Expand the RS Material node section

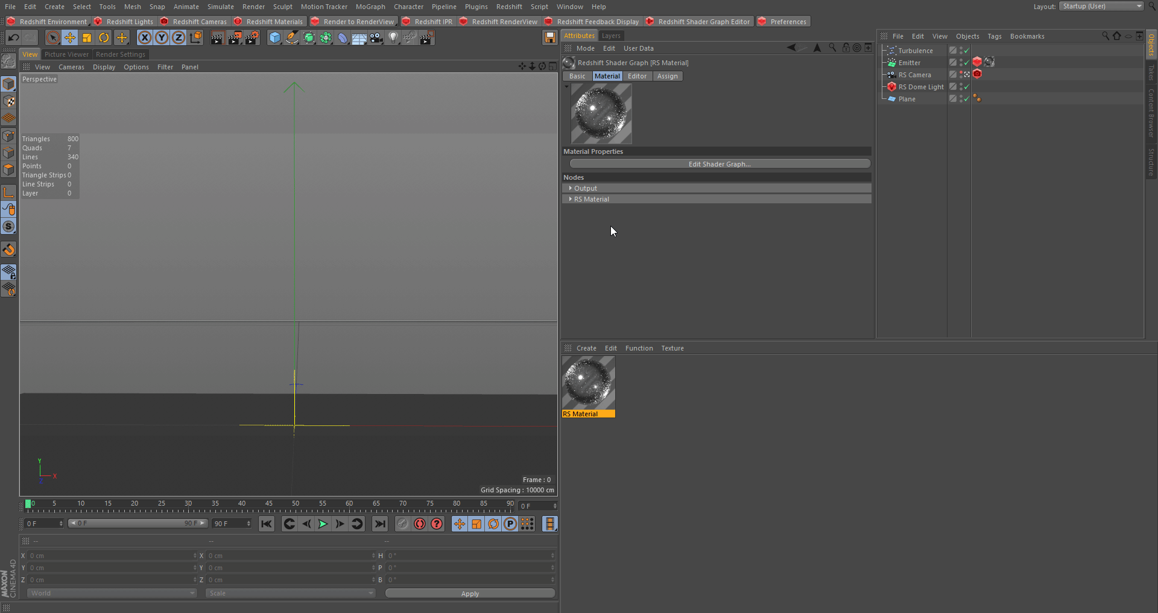571,199
